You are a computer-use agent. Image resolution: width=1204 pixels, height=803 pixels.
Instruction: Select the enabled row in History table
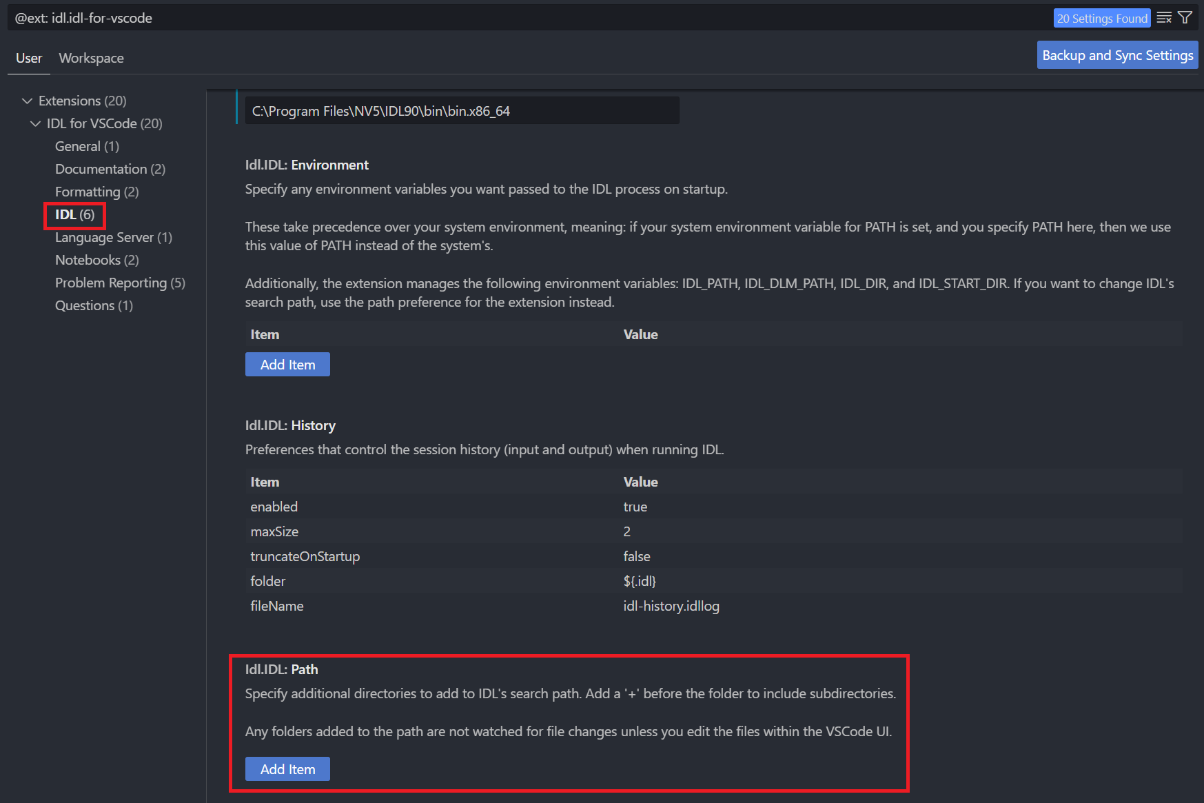pos(713,507)
